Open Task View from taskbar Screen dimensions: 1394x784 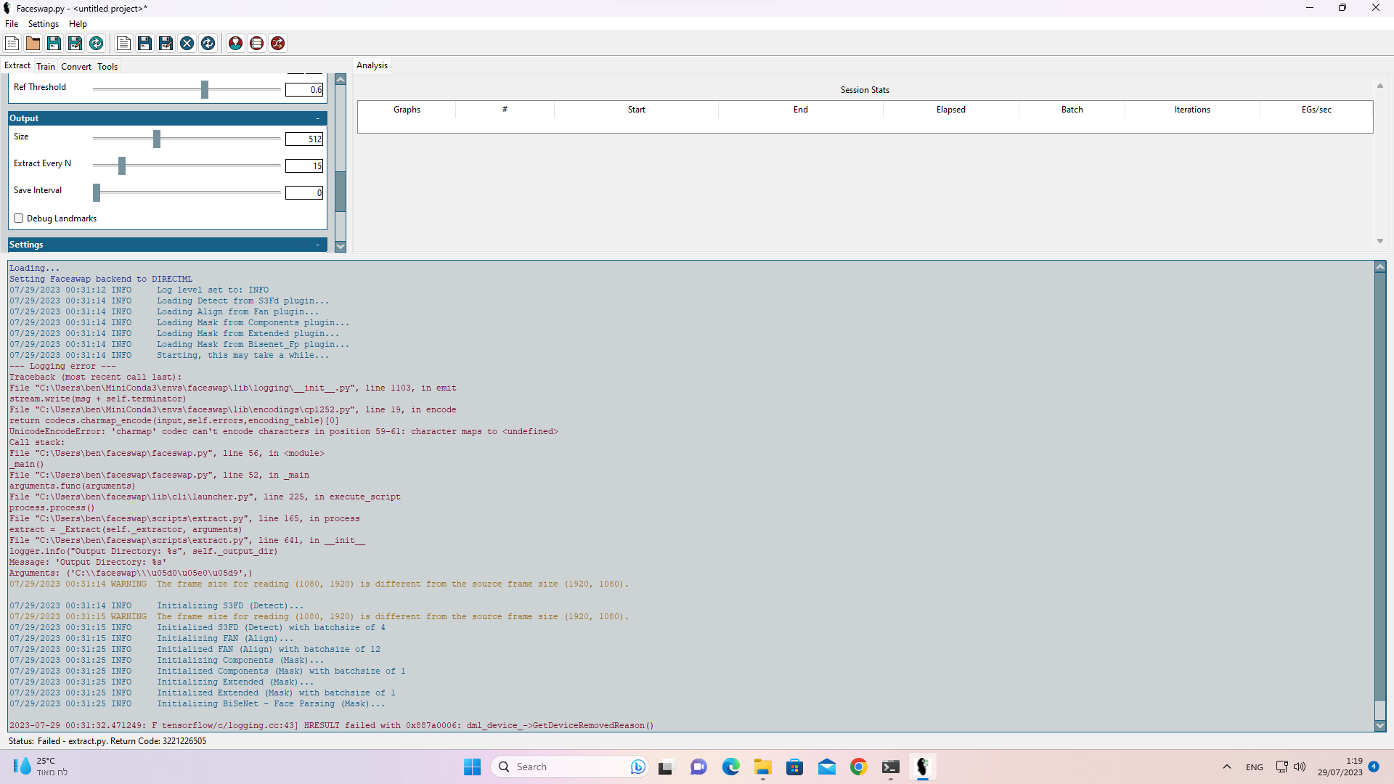tap(666, 767)
